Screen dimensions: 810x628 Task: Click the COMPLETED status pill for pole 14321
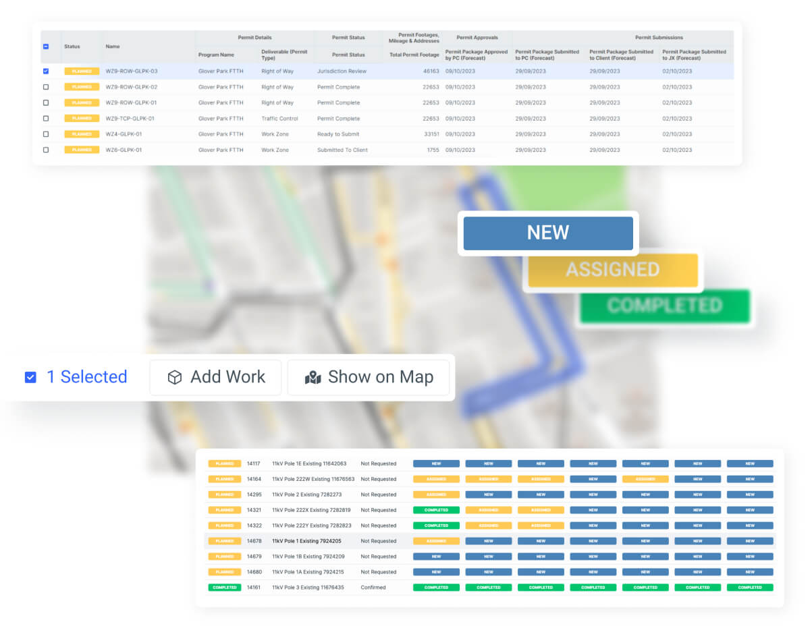tap(436, 510)
